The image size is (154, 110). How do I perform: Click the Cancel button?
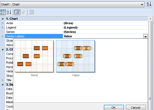[x=136, y=108]
